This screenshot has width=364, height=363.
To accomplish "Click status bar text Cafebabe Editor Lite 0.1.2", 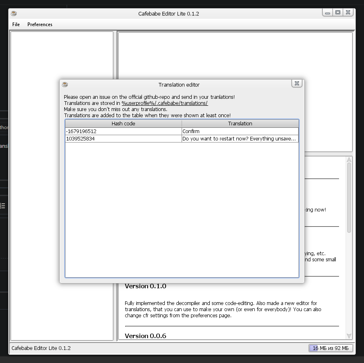I will (x=41, y=348).
